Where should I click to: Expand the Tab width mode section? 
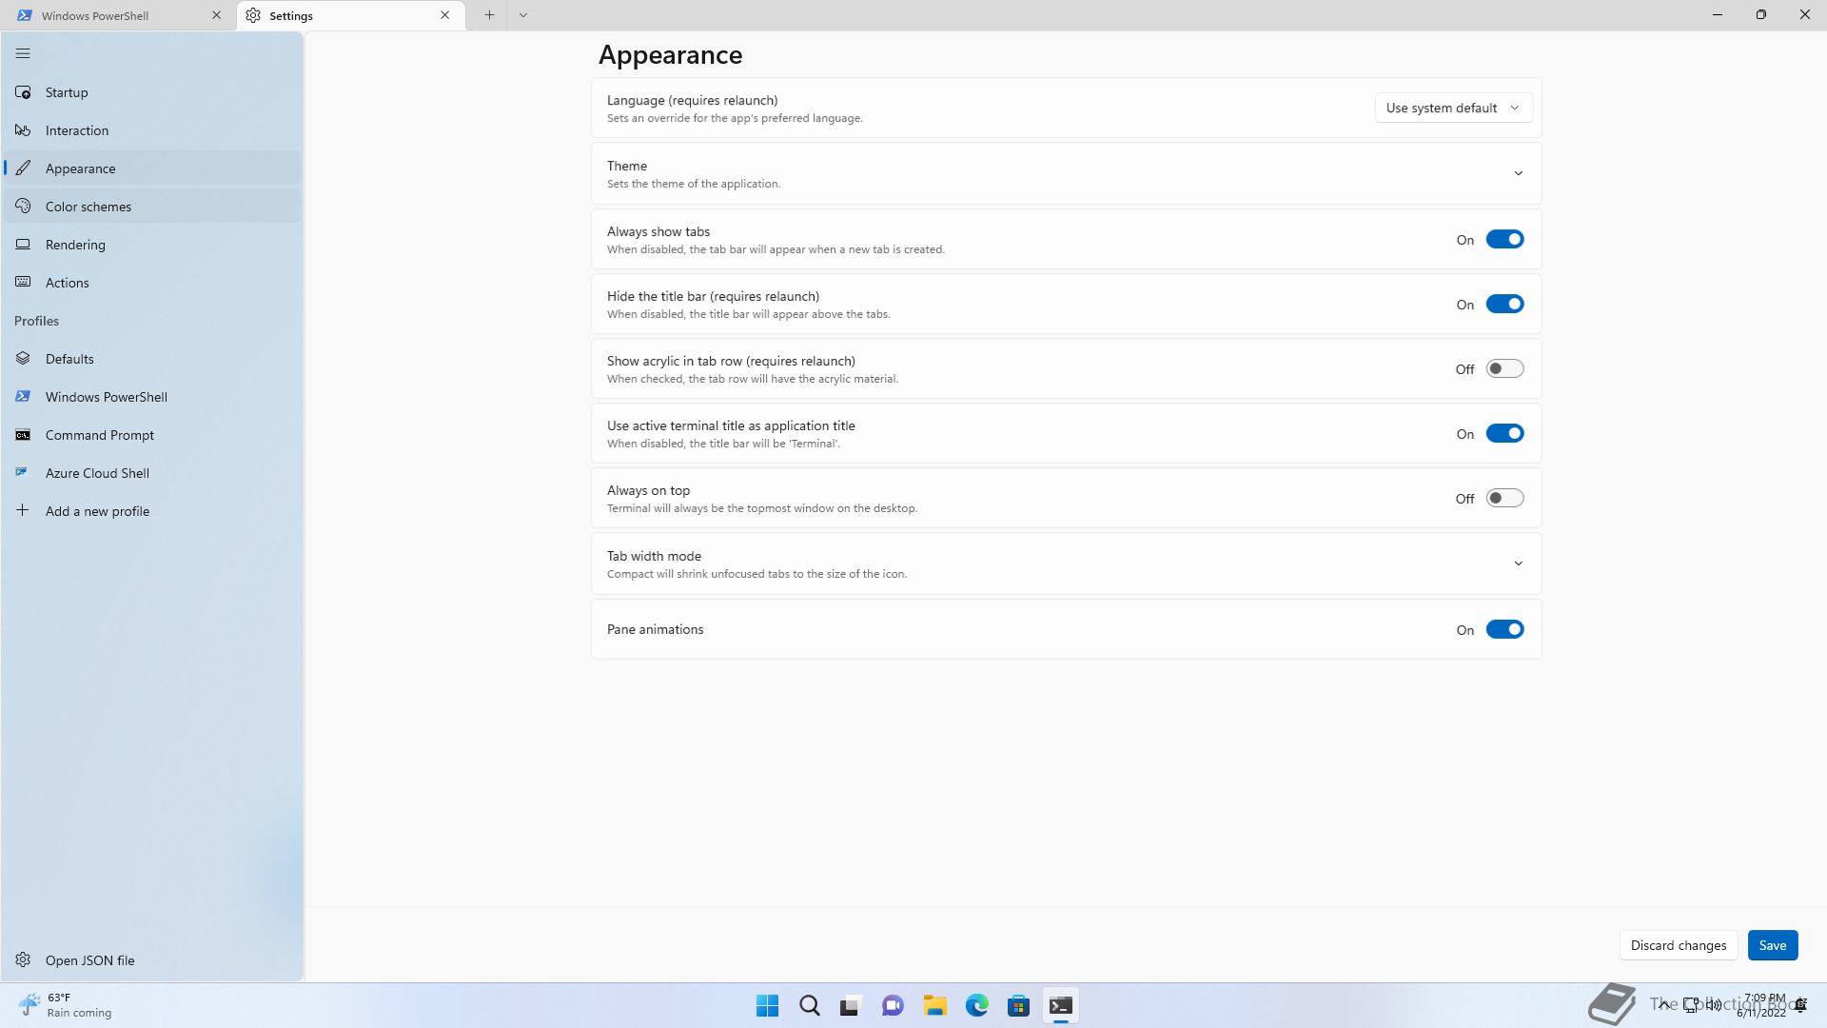coord(1518,563)
